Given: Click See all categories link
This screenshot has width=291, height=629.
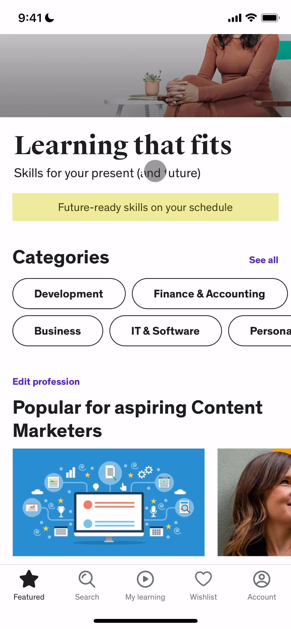Looking at the screenshot, I should coord(263,260).
